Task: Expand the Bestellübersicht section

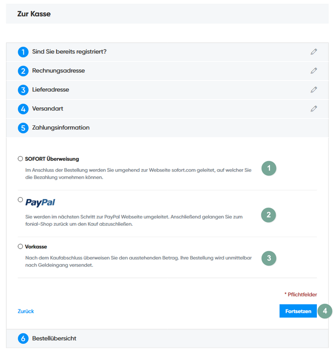Action: [x=54, y=339]
